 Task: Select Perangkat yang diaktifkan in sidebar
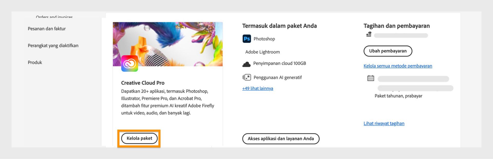(x=53, y=45)
